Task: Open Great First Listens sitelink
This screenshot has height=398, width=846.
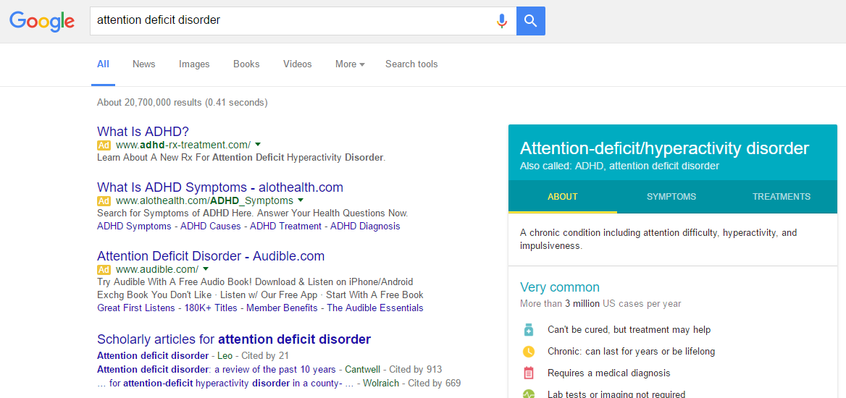Action: click(136, 308)
